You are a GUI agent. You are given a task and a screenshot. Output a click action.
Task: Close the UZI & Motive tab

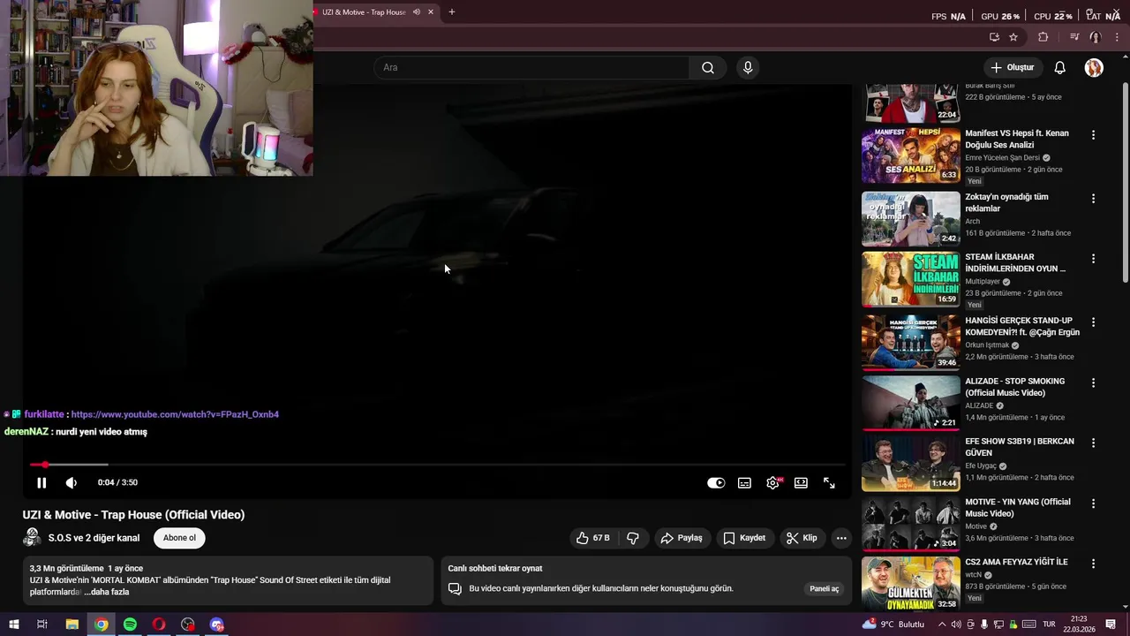pos(431,12)
